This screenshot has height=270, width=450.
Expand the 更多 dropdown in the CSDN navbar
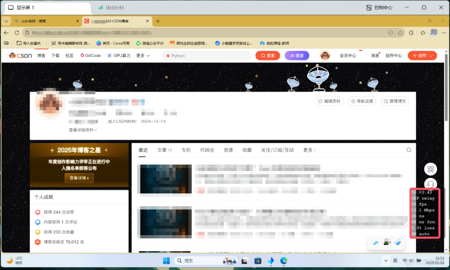coord(140,55)
